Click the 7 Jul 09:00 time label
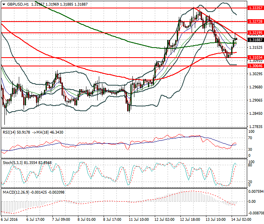This screenshot has height=224, width=264. point(61,220)
